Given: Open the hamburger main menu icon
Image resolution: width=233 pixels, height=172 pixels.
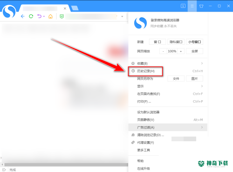Looking at the screenshot, I should point(192,6).
